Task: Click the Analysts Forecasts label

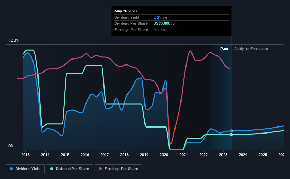Action: [251, 49]
